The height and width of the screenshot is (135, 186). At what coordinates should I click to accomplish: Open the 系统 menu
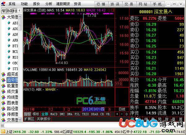(12, 4)
